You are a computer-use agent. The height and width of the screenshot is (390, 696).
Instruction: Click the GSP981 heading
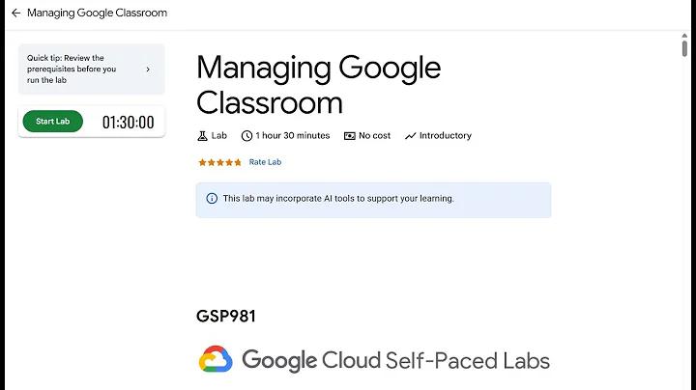(226, 317)
